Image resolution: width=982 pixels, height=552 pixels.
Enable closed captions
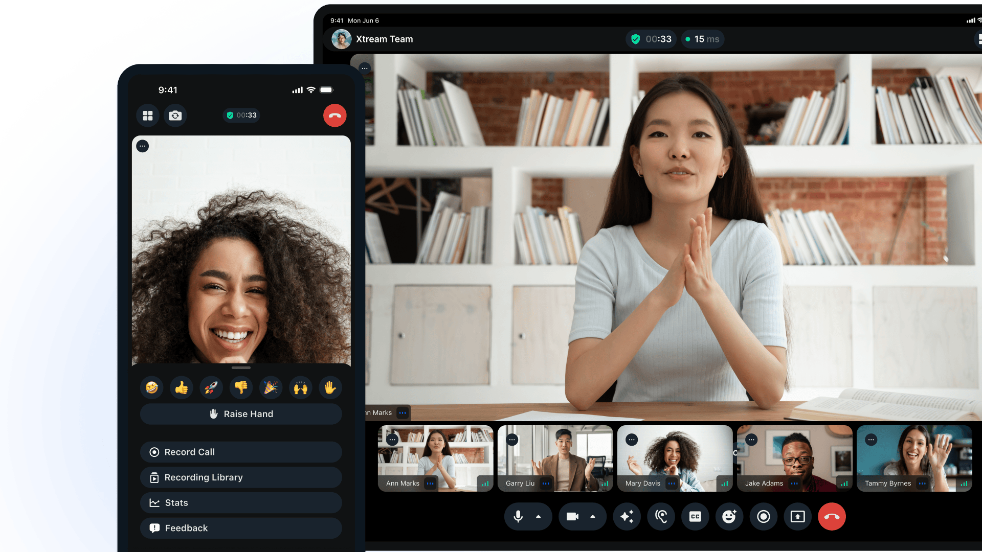(x=695, y=517)
